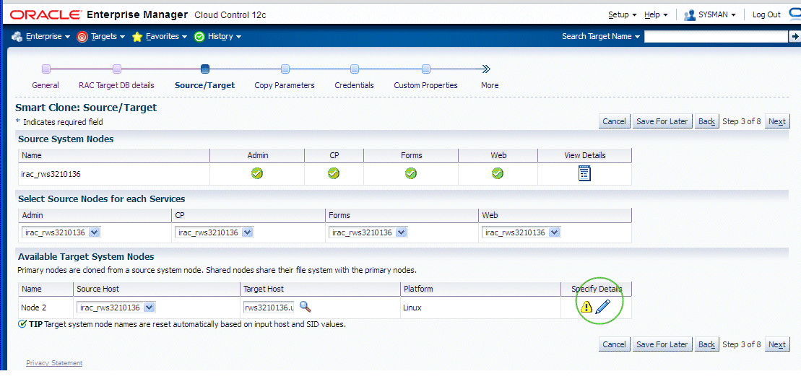Click the General step marker in train

tap(46, 69)
